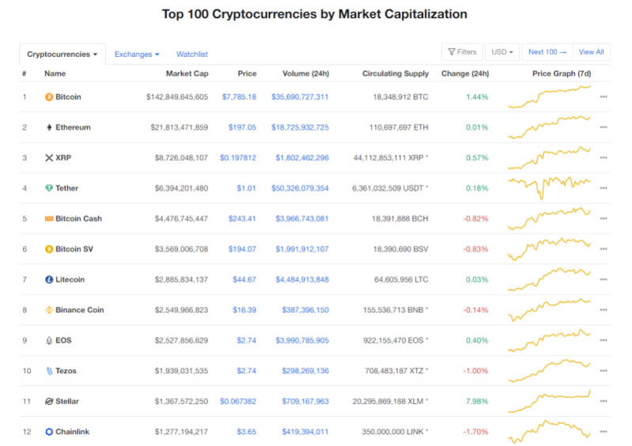Image resolution: width=632 pixels, height=446 pixels.
Task: Click the Chainlink hexagon icon
Action: (x=49, y=432)
